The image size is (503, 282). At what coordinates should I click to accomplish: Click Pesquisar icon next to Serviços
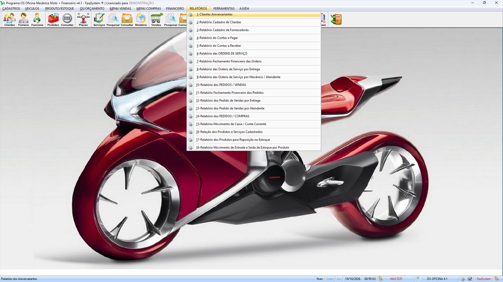pos(113,19)
